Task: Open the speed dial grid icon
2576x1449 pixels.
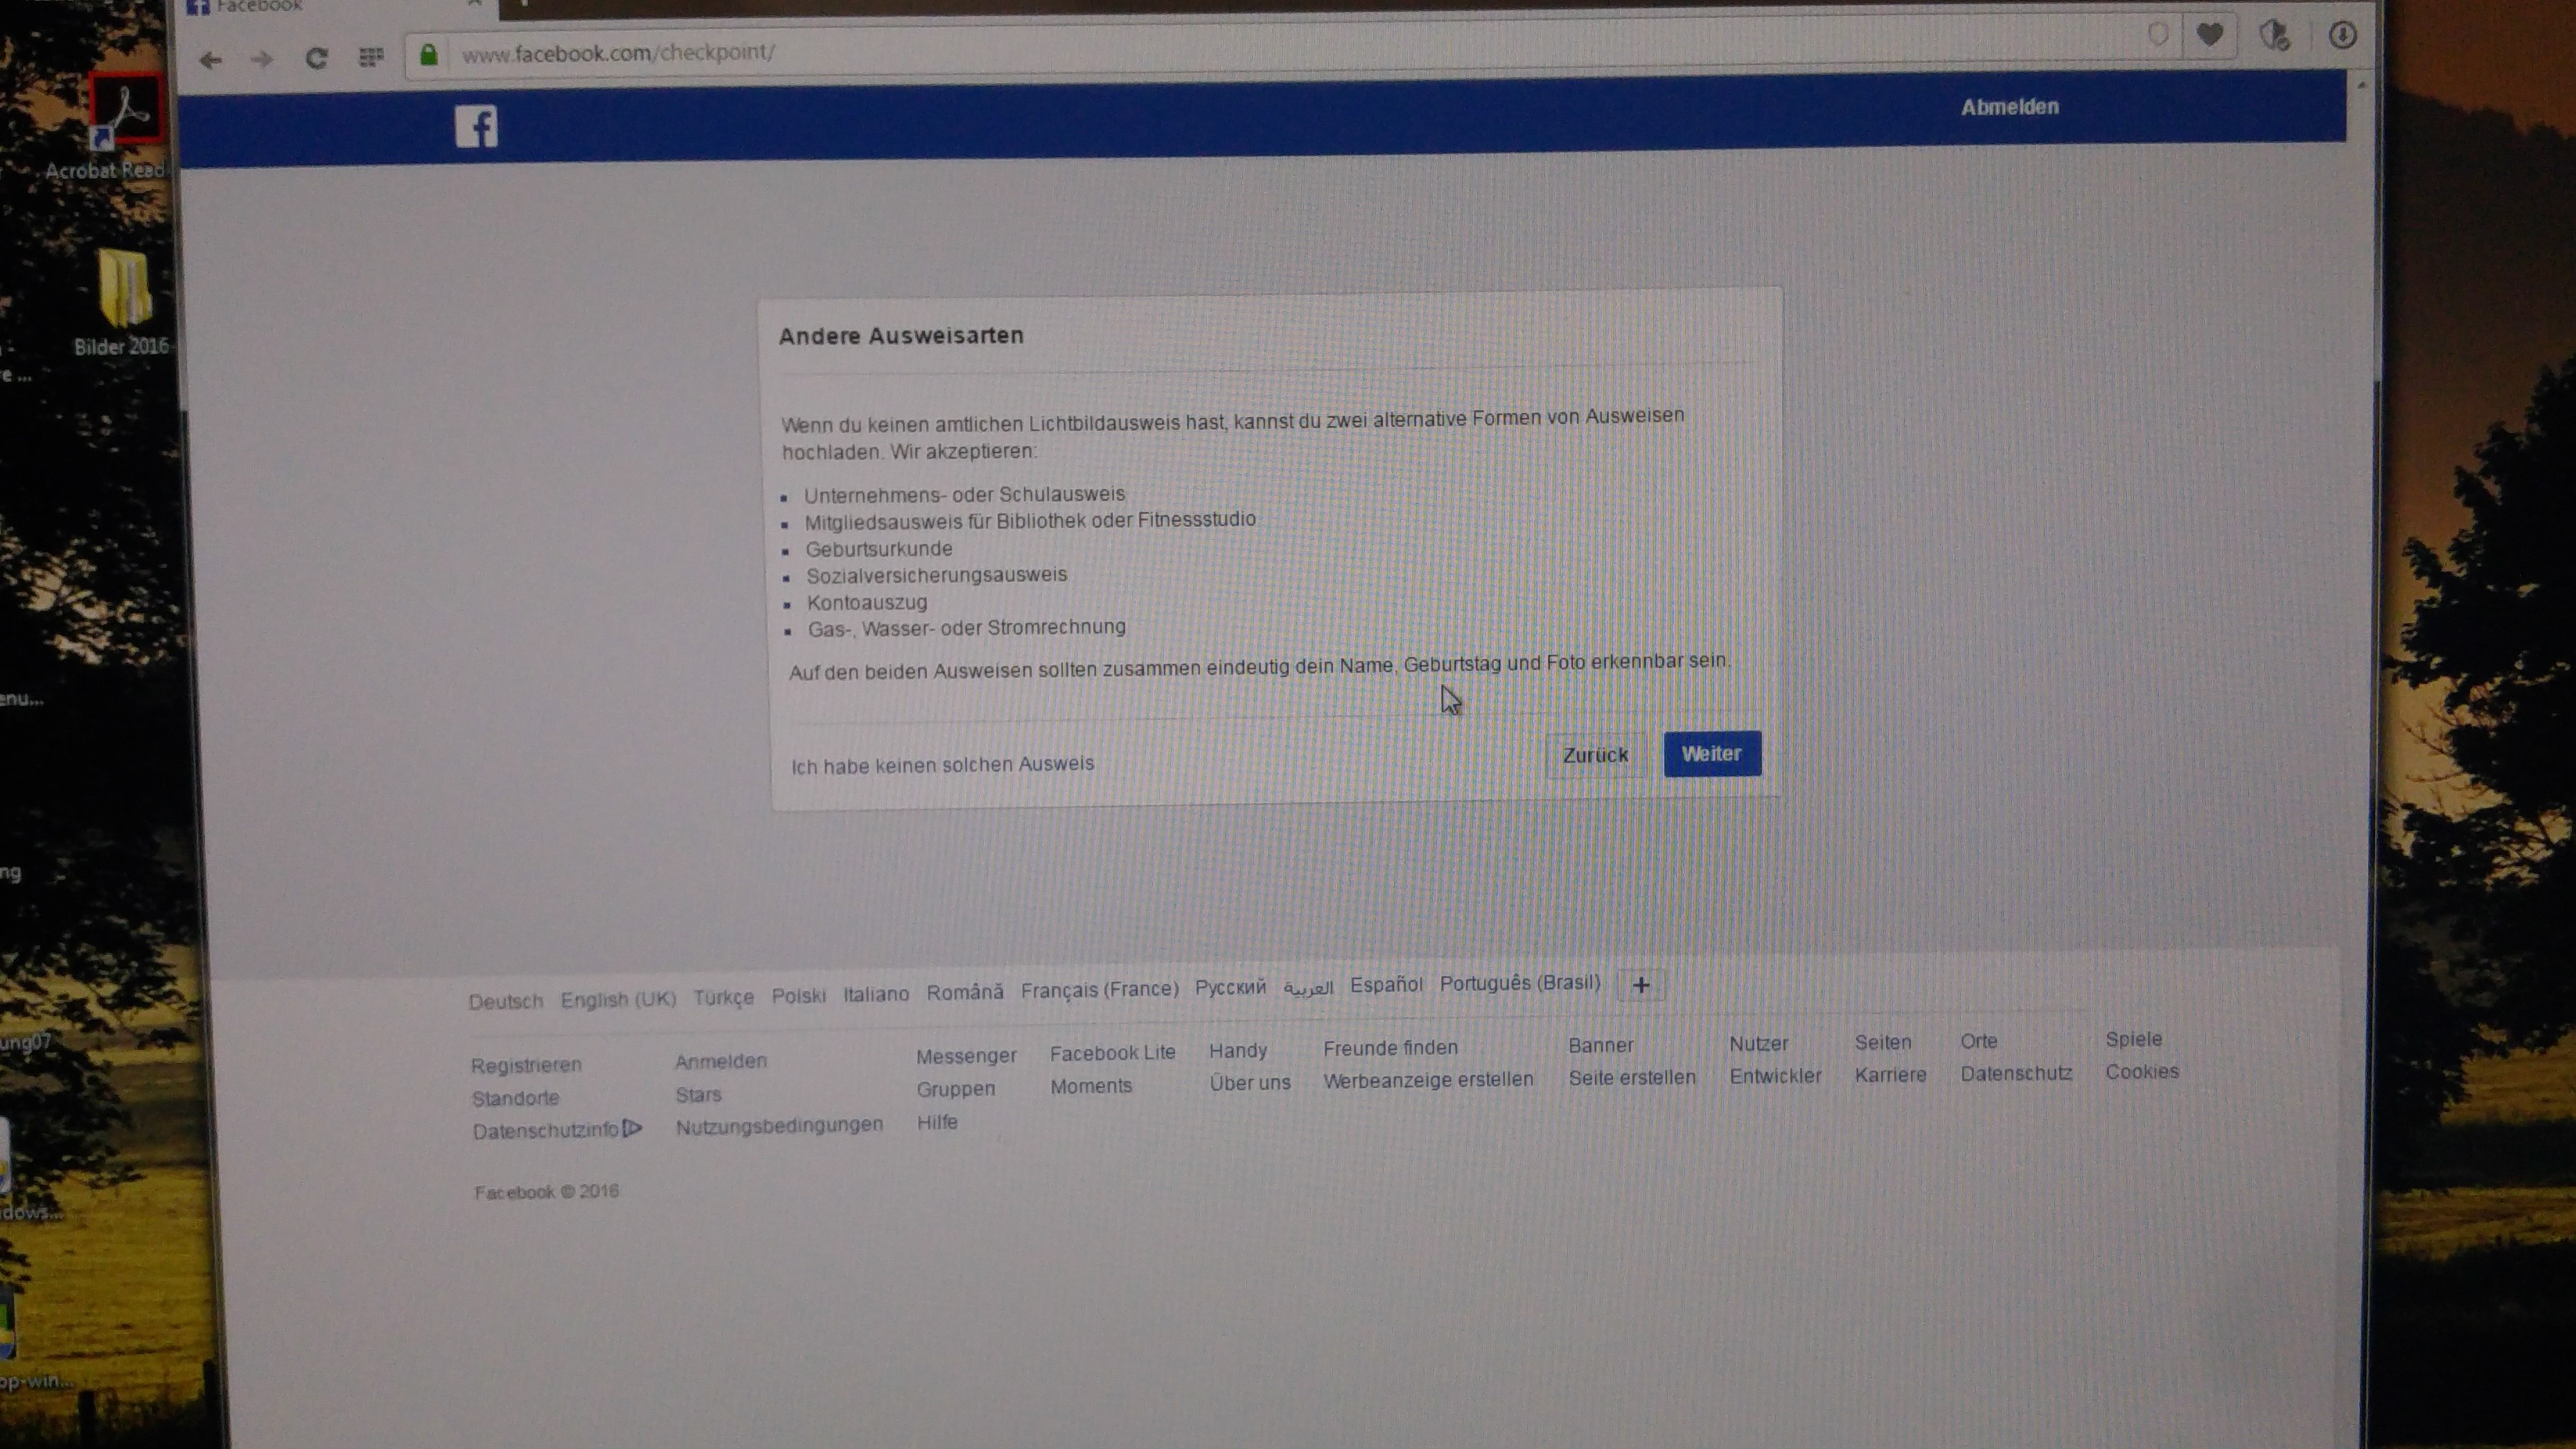Action: coord(371,57)
